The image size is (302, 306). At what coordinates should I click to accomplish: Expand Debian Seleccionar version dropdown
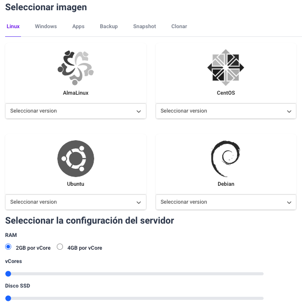226,202
